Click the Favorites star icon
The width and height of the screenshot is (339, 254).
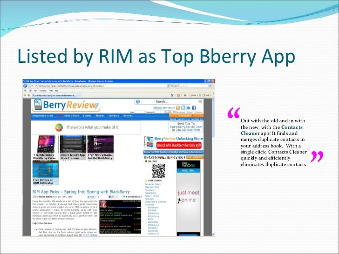click(x=25, y=95)
